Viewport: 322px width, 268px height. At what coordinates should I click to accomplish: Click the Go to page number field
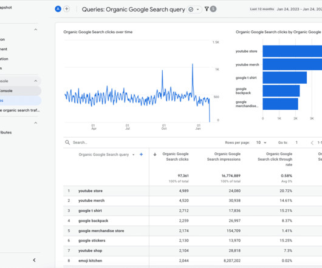point(296,142)
